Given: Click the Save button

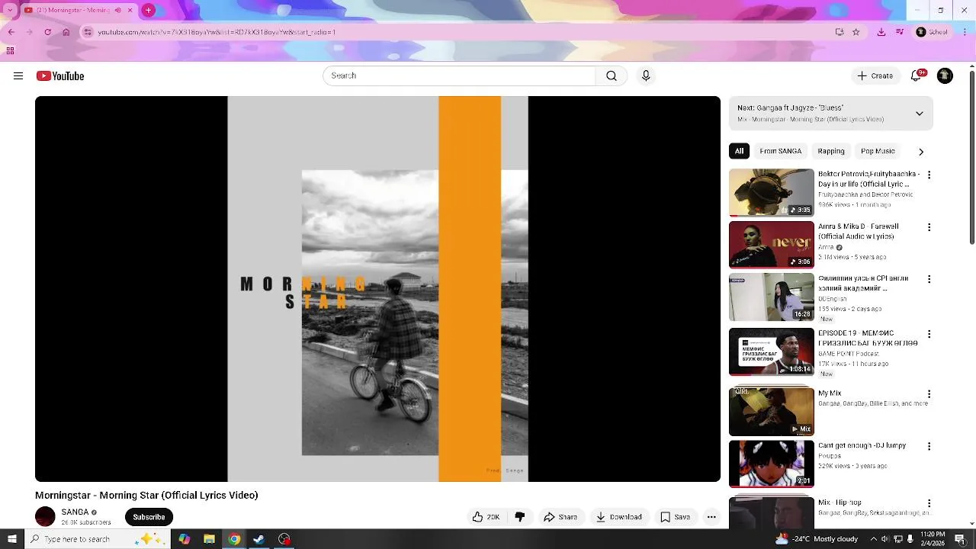Looking at the screenshot, I should point(675,517).
